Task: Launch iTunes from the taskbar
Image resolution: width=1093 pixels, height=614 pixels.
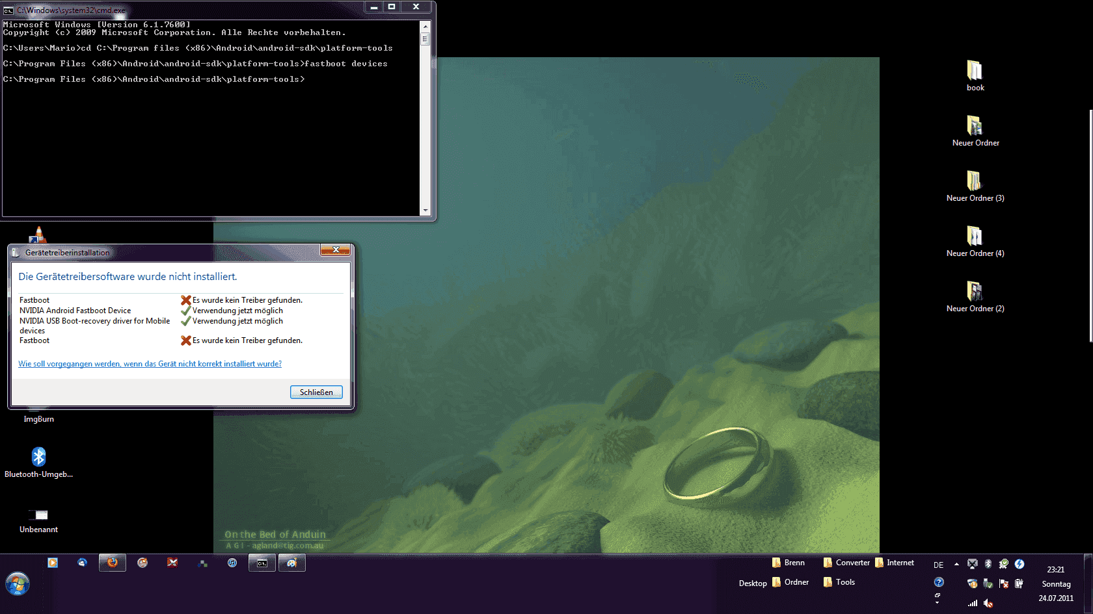Action: click(232, 563)
